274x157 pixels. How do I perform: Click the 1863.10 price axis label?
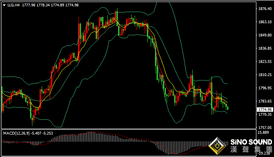pyautogui.click(x=265, y=22)
